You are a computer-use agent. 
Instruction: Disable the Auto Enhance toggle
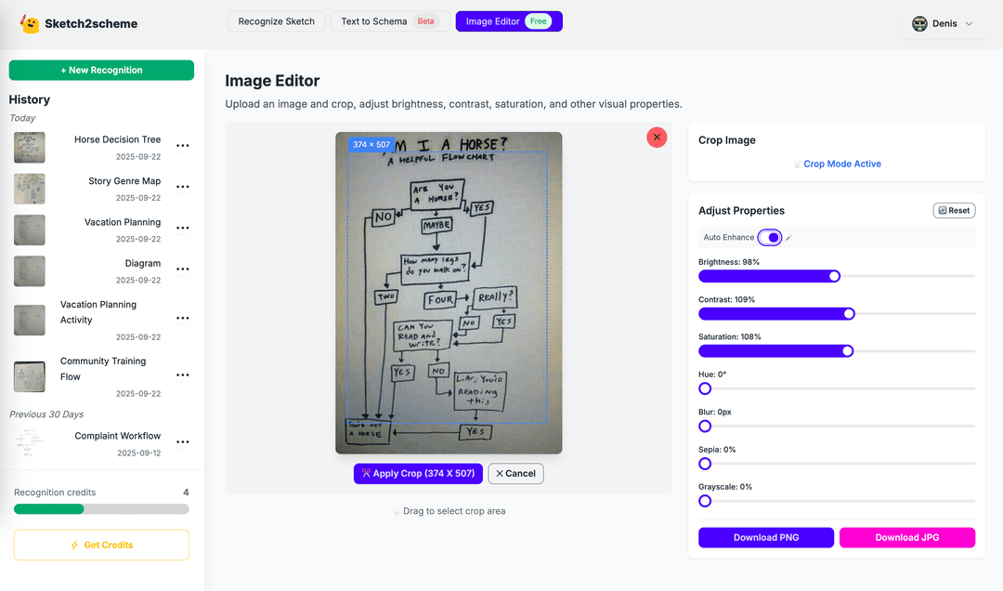(769, 237)
